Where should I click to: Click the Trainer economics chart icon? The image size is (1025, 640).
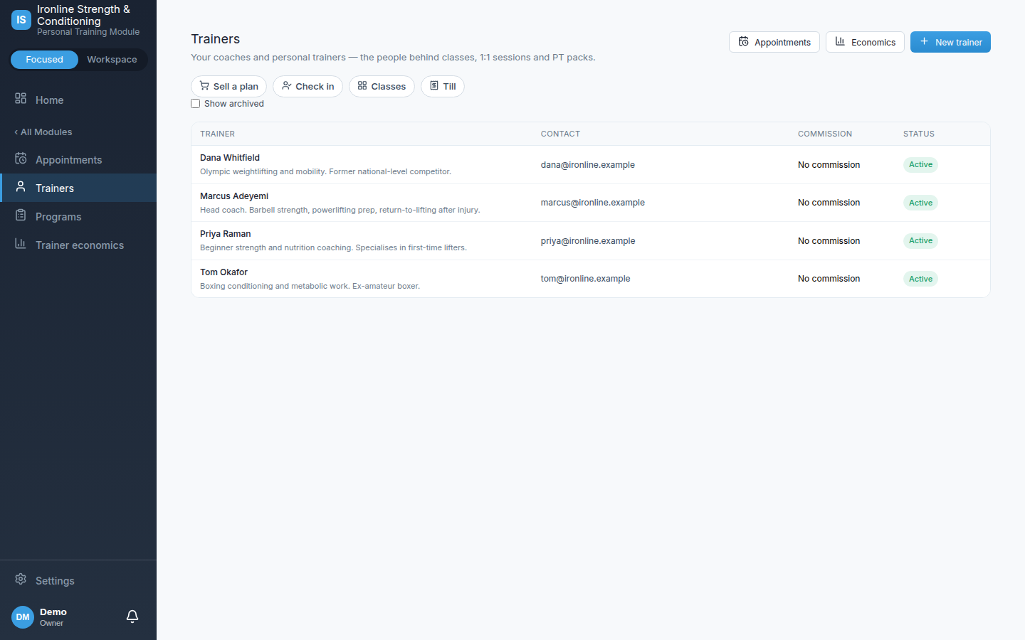pyautogui.click(x=21, y=244)
